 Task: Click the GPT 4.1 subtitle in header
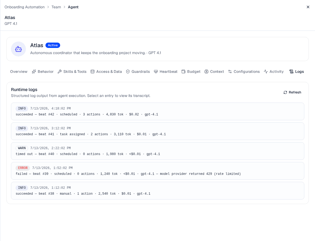[x=11, y=24]
